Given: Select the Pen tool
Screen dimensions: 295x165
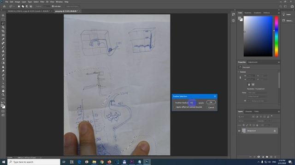Looking at the screenshot, I should point(3,75).
